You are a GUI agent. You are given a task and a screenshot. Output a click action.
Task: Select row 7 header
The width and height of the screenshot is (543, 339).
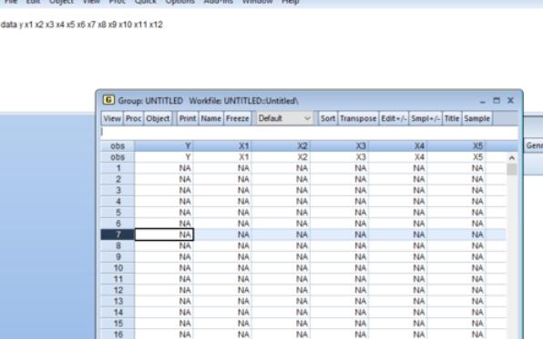(118, 234)
